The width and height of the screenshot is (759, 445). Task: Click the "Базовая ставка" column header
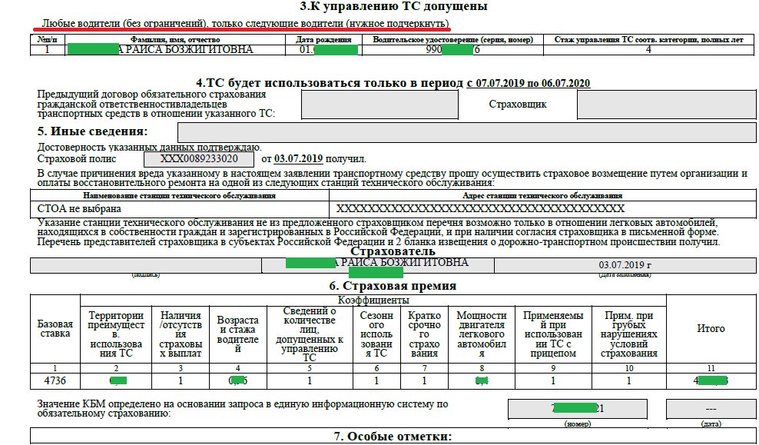click(55, 329)
